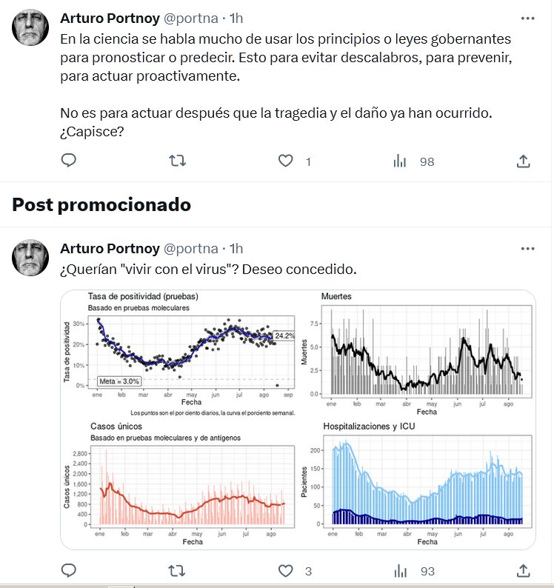Screen dimensions: 554x588
Task: Reply to the "vivir con el virus" post
Action: (68, 570)
